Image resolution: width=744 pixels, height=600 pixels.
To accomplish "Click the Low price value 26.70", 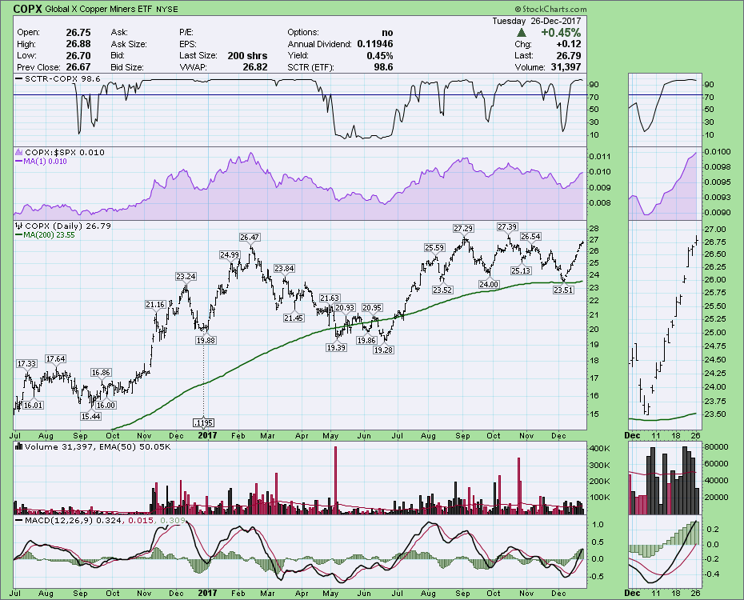I will [x=78, y=55].
